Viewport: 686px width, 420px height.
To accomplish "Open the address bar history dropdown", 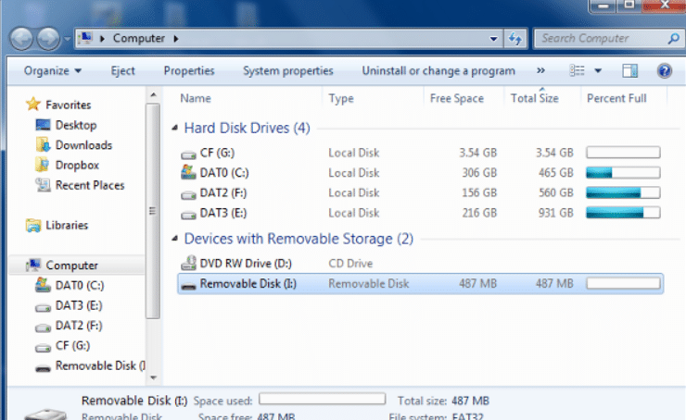I will 493,39.
